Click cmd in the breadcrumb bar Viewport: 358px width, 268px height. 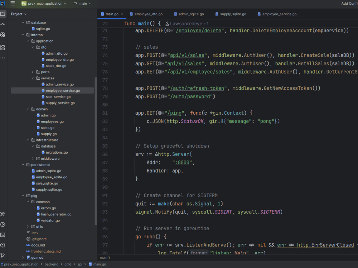(68, 264)
